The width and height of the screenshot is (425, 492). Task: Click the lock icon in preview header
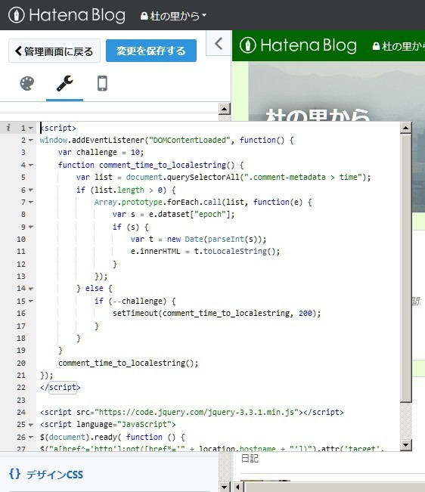376,46
